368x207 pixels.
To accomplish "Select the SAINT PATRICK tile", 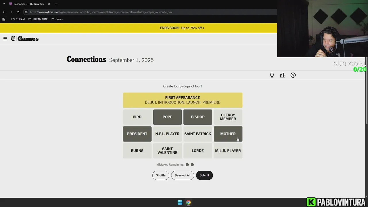I will [x=198, y=134].
